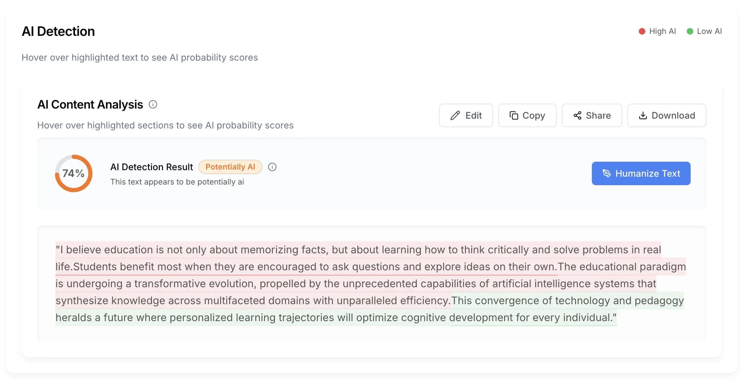Select the red-highlighted opening sentence about education
Viewport: 750px width, 386px height.
click(x=326, y=250)
